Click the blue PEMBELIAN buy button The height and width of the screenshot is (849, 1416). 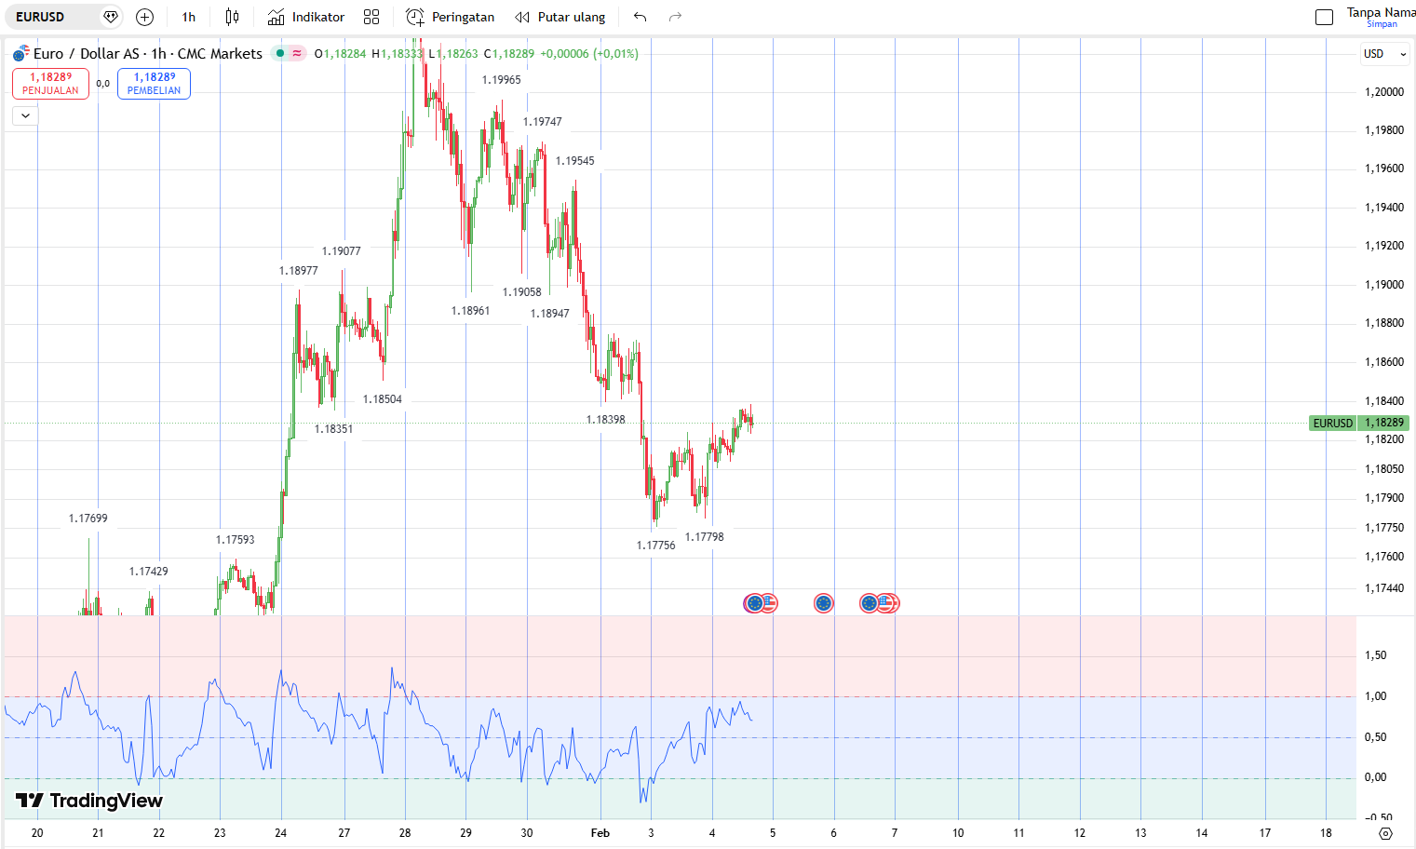point(154,84)
